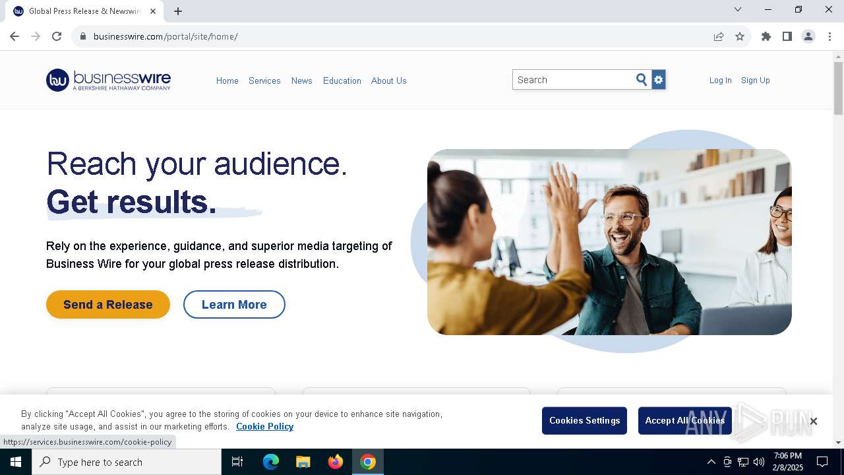Image resolution: width=844 pixels, height=475 pixels.
Task: Click Accept All Cookies button
Action: click(685, 421)
